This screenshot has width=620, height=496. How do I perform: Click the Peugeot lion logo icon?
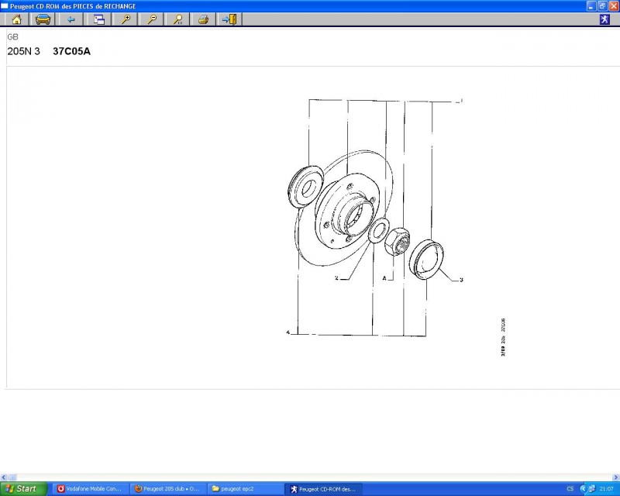tap(604, 19)
